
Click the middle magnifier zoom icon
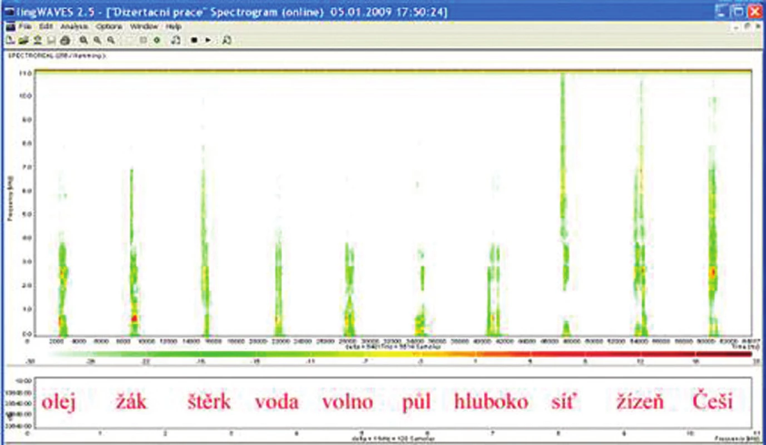[x=97, y=40]
